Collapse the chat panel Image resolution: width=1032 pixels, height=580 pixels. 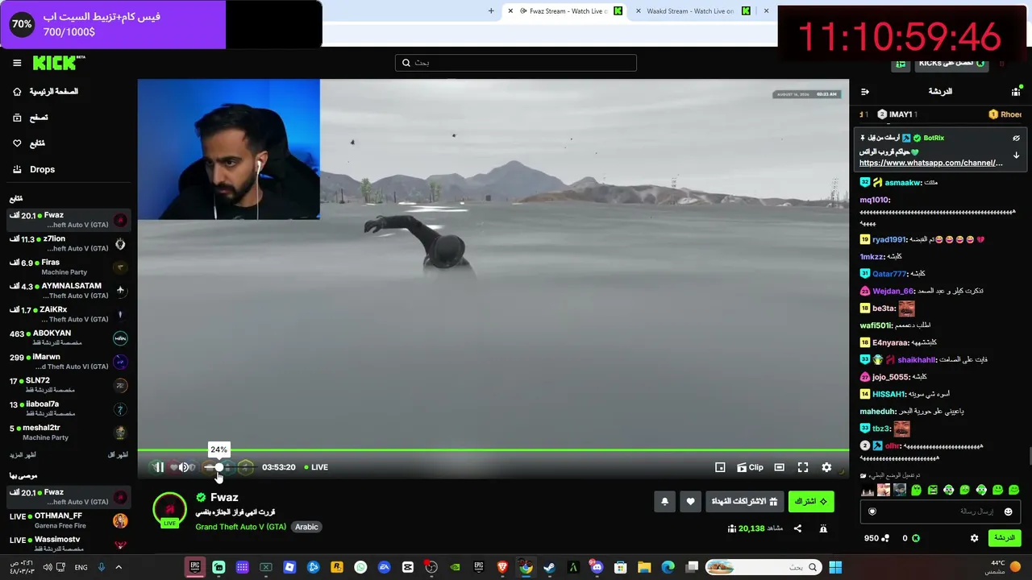[x=864, y=92]
